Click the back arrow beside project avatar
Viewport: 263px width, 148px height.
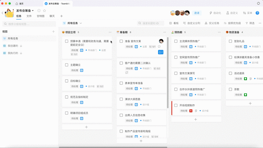pyautogui.click(x=2, y=13)
